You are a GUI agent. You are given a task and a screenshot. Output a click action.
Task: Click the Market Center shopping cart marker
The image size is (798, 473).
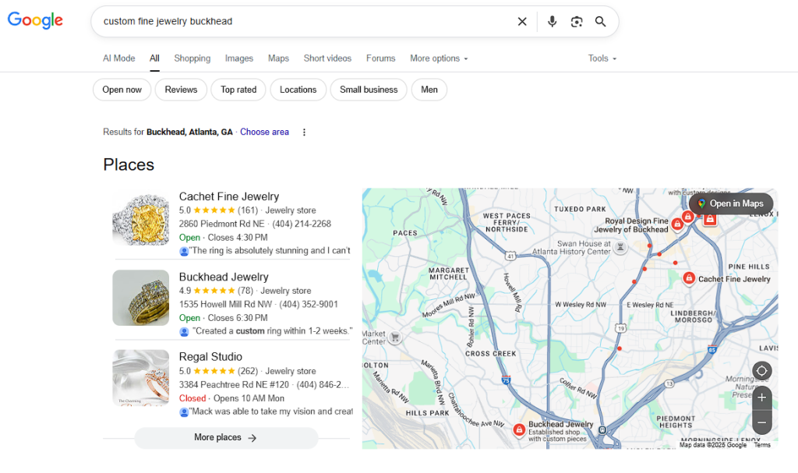tap(395, 337)
